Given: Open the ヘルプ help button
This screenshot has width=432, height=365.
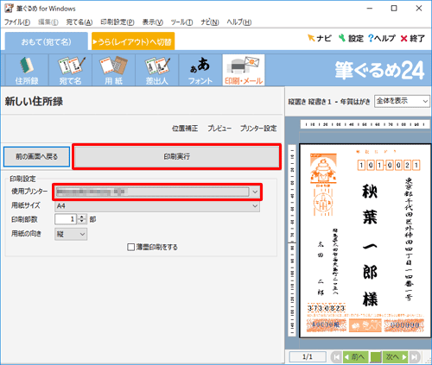Looking at the screenshot, I should coord(382,38).
